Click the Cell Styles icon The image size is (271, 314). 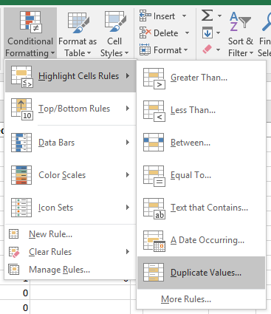115,22
